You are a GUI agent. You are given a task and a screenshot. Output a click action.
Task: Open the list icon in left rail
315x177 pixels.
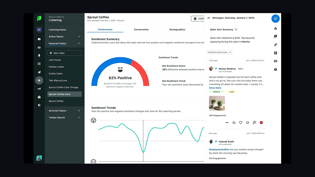tap(39, 64)
